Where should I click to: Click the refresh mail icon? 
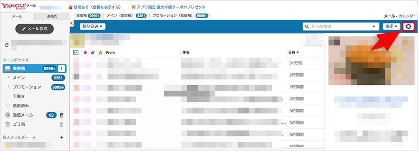click(7, 45)
